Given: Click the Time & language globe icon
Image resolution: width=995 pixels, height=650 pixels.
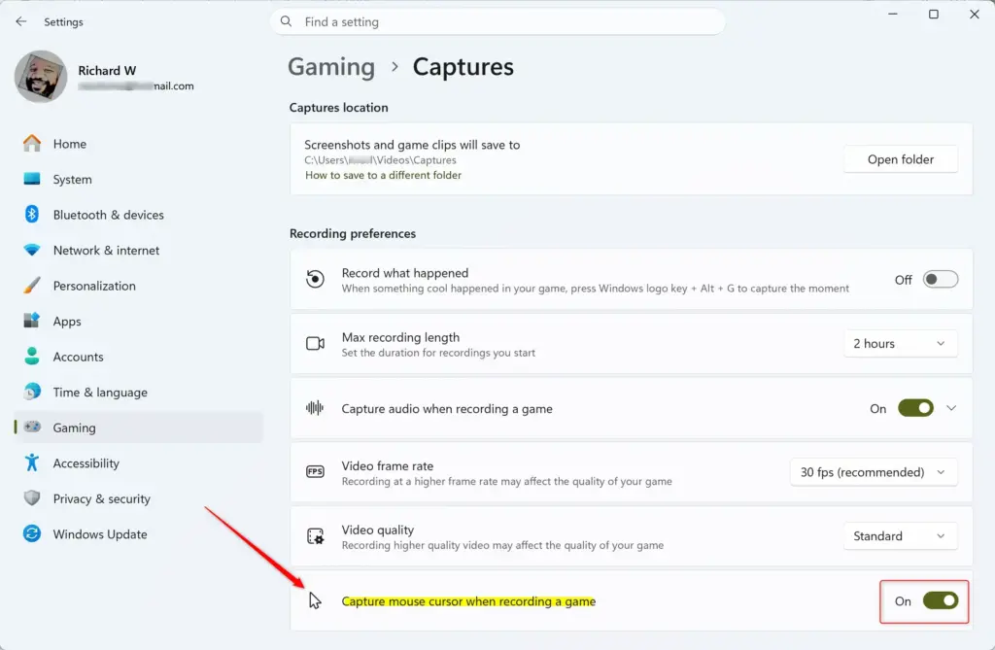Looking at the screenshot, I should [32, 392].
